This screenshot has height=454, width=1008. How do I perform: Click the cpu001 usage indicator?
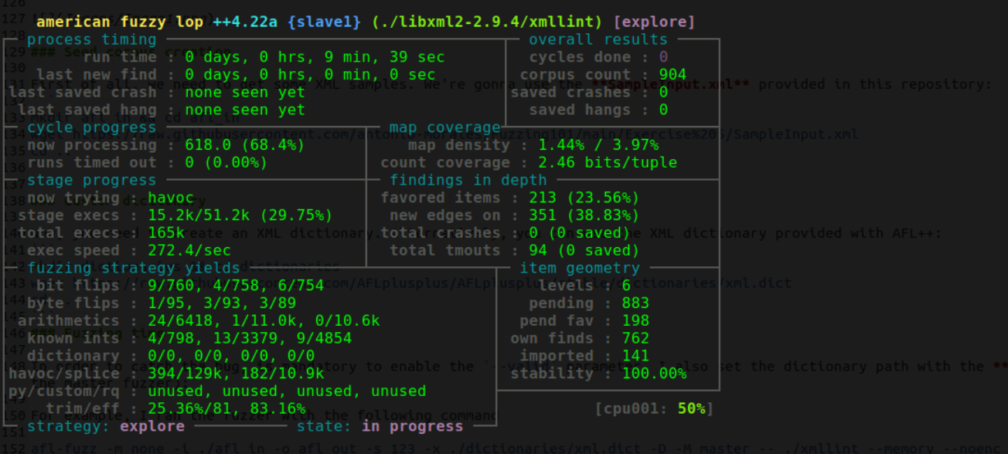[654, 408]
